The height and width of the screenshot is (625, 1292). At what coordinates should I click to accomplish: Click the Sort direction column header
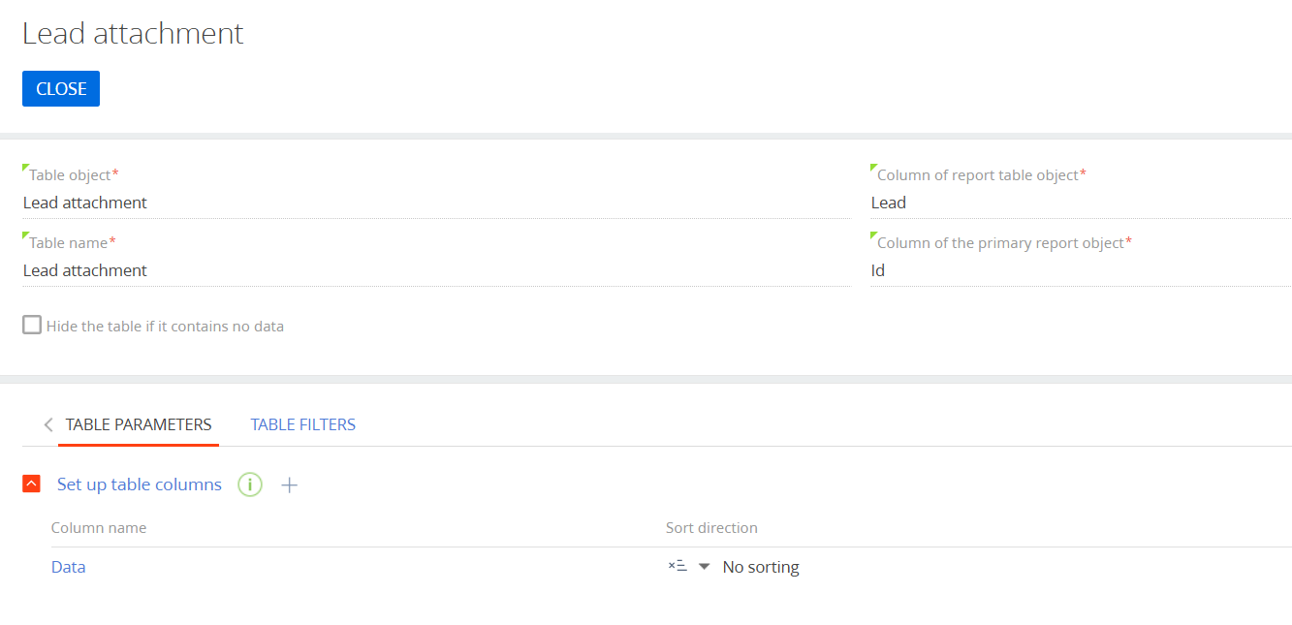coord(711,528)
